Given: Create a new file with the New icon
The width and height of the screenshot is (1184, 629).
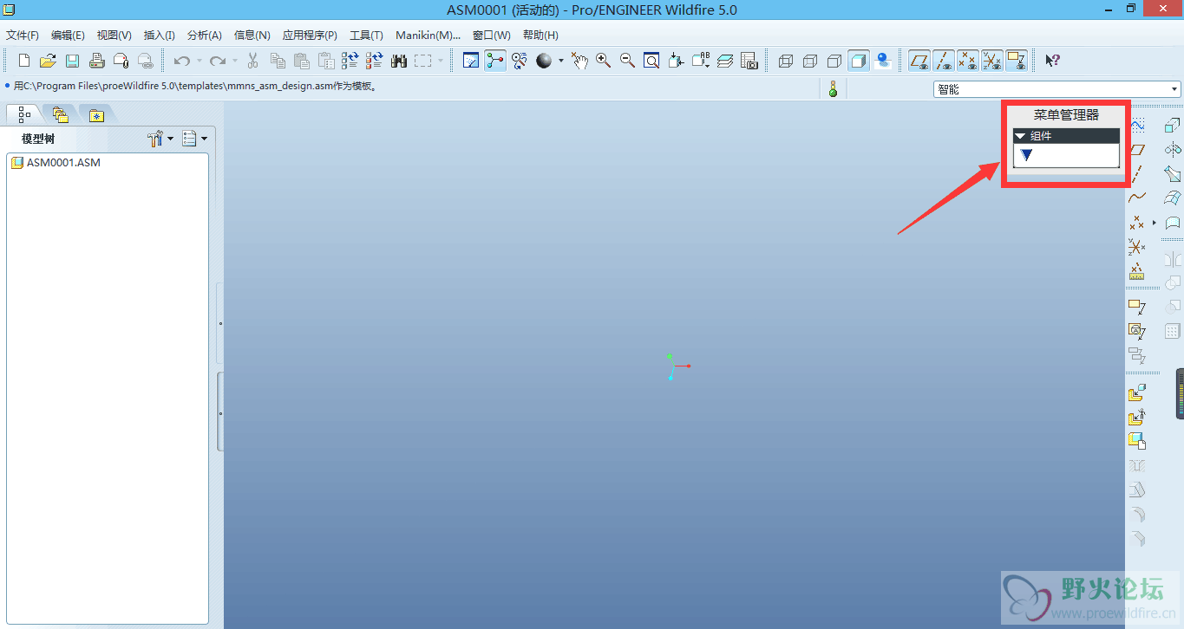Looking at the screenshot, I should 24,61.
